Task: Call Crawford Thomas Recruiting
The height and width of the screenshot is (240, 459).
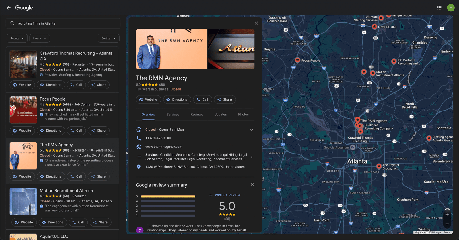Action: pos(76,85)
